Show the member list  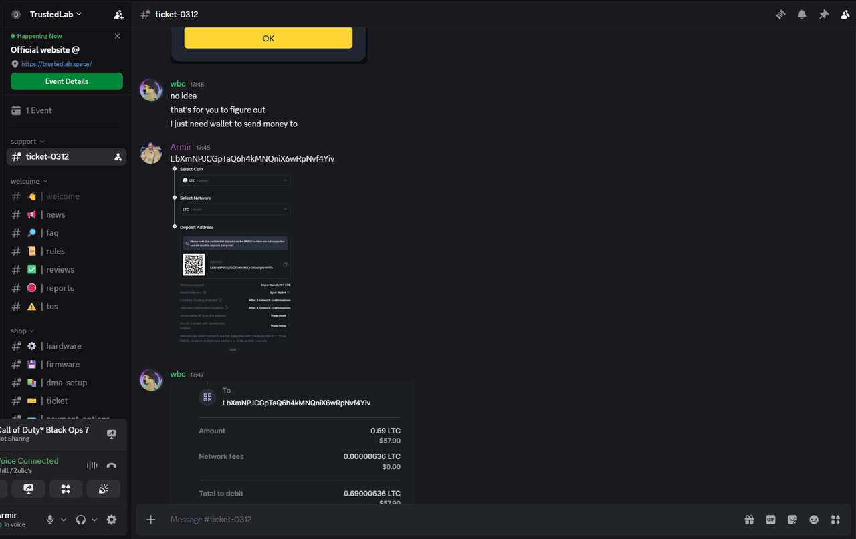point(845,14)
